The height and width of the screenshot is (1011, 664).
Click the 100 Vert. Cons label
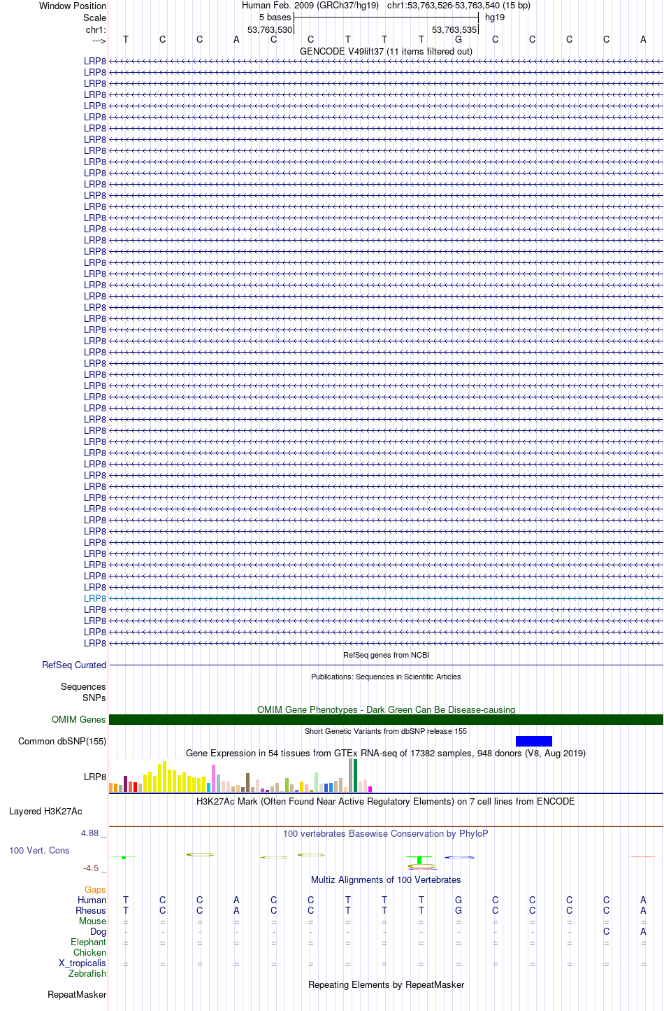[x=39, y=850]
